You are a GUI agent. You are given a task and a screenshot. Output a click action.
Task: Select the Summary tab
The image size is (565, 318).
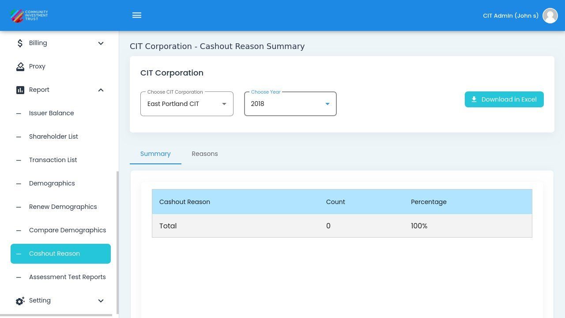(x=155, y=154)
